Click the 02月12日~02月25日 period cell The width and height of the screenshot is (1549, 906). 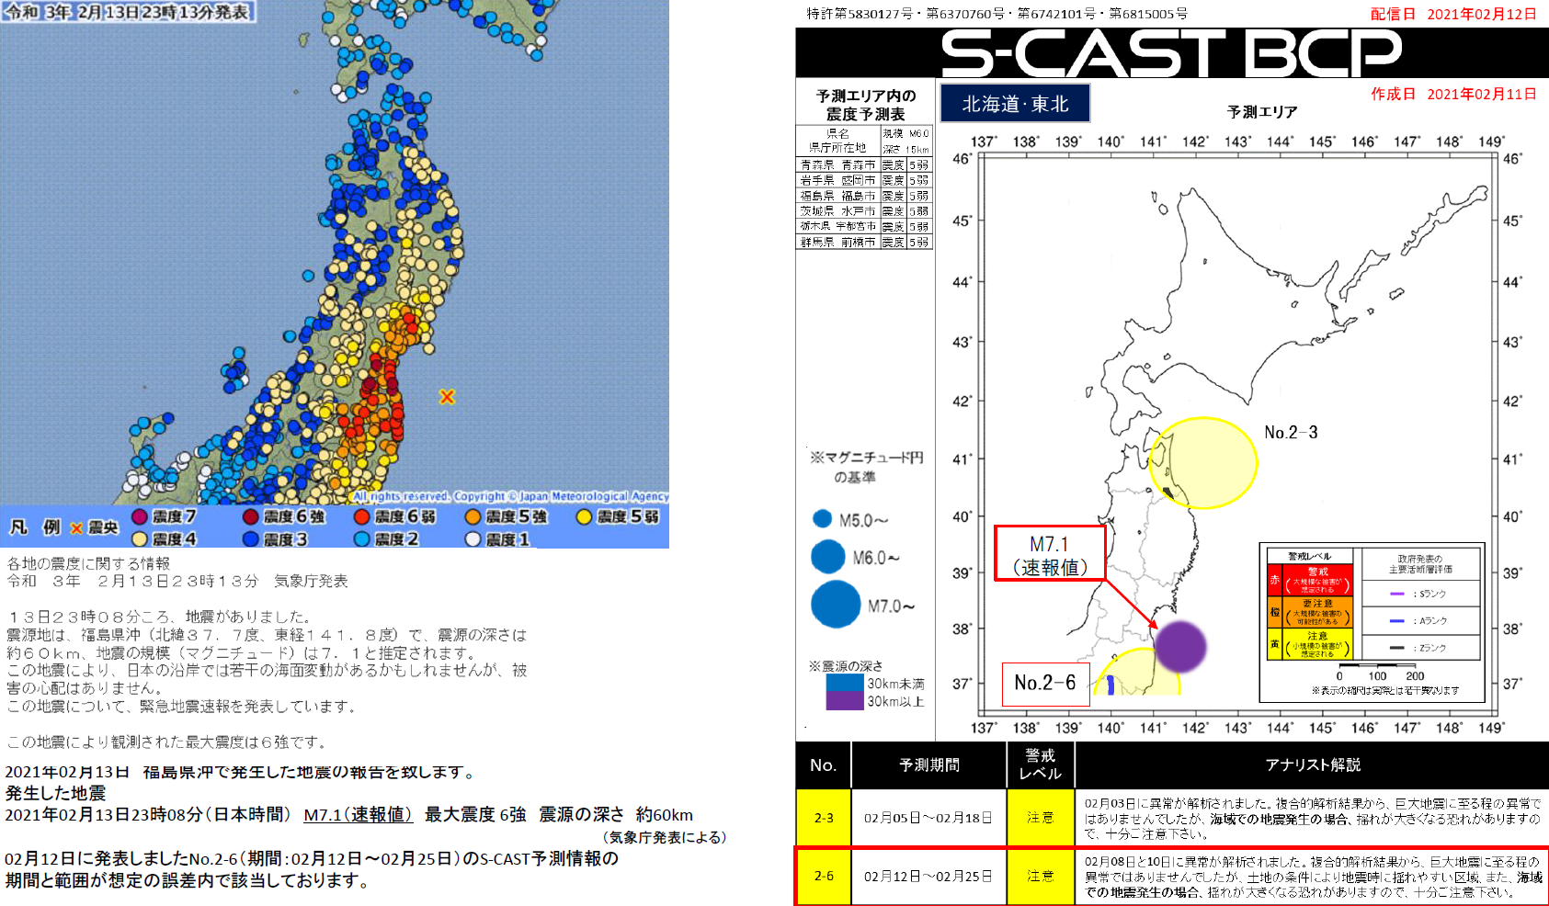[928, 876]
